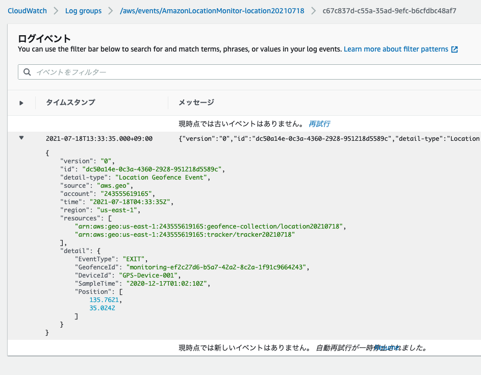
Task: Collapse the 2021-07-18T13:33:35 log event row
Action: point(21,138)
